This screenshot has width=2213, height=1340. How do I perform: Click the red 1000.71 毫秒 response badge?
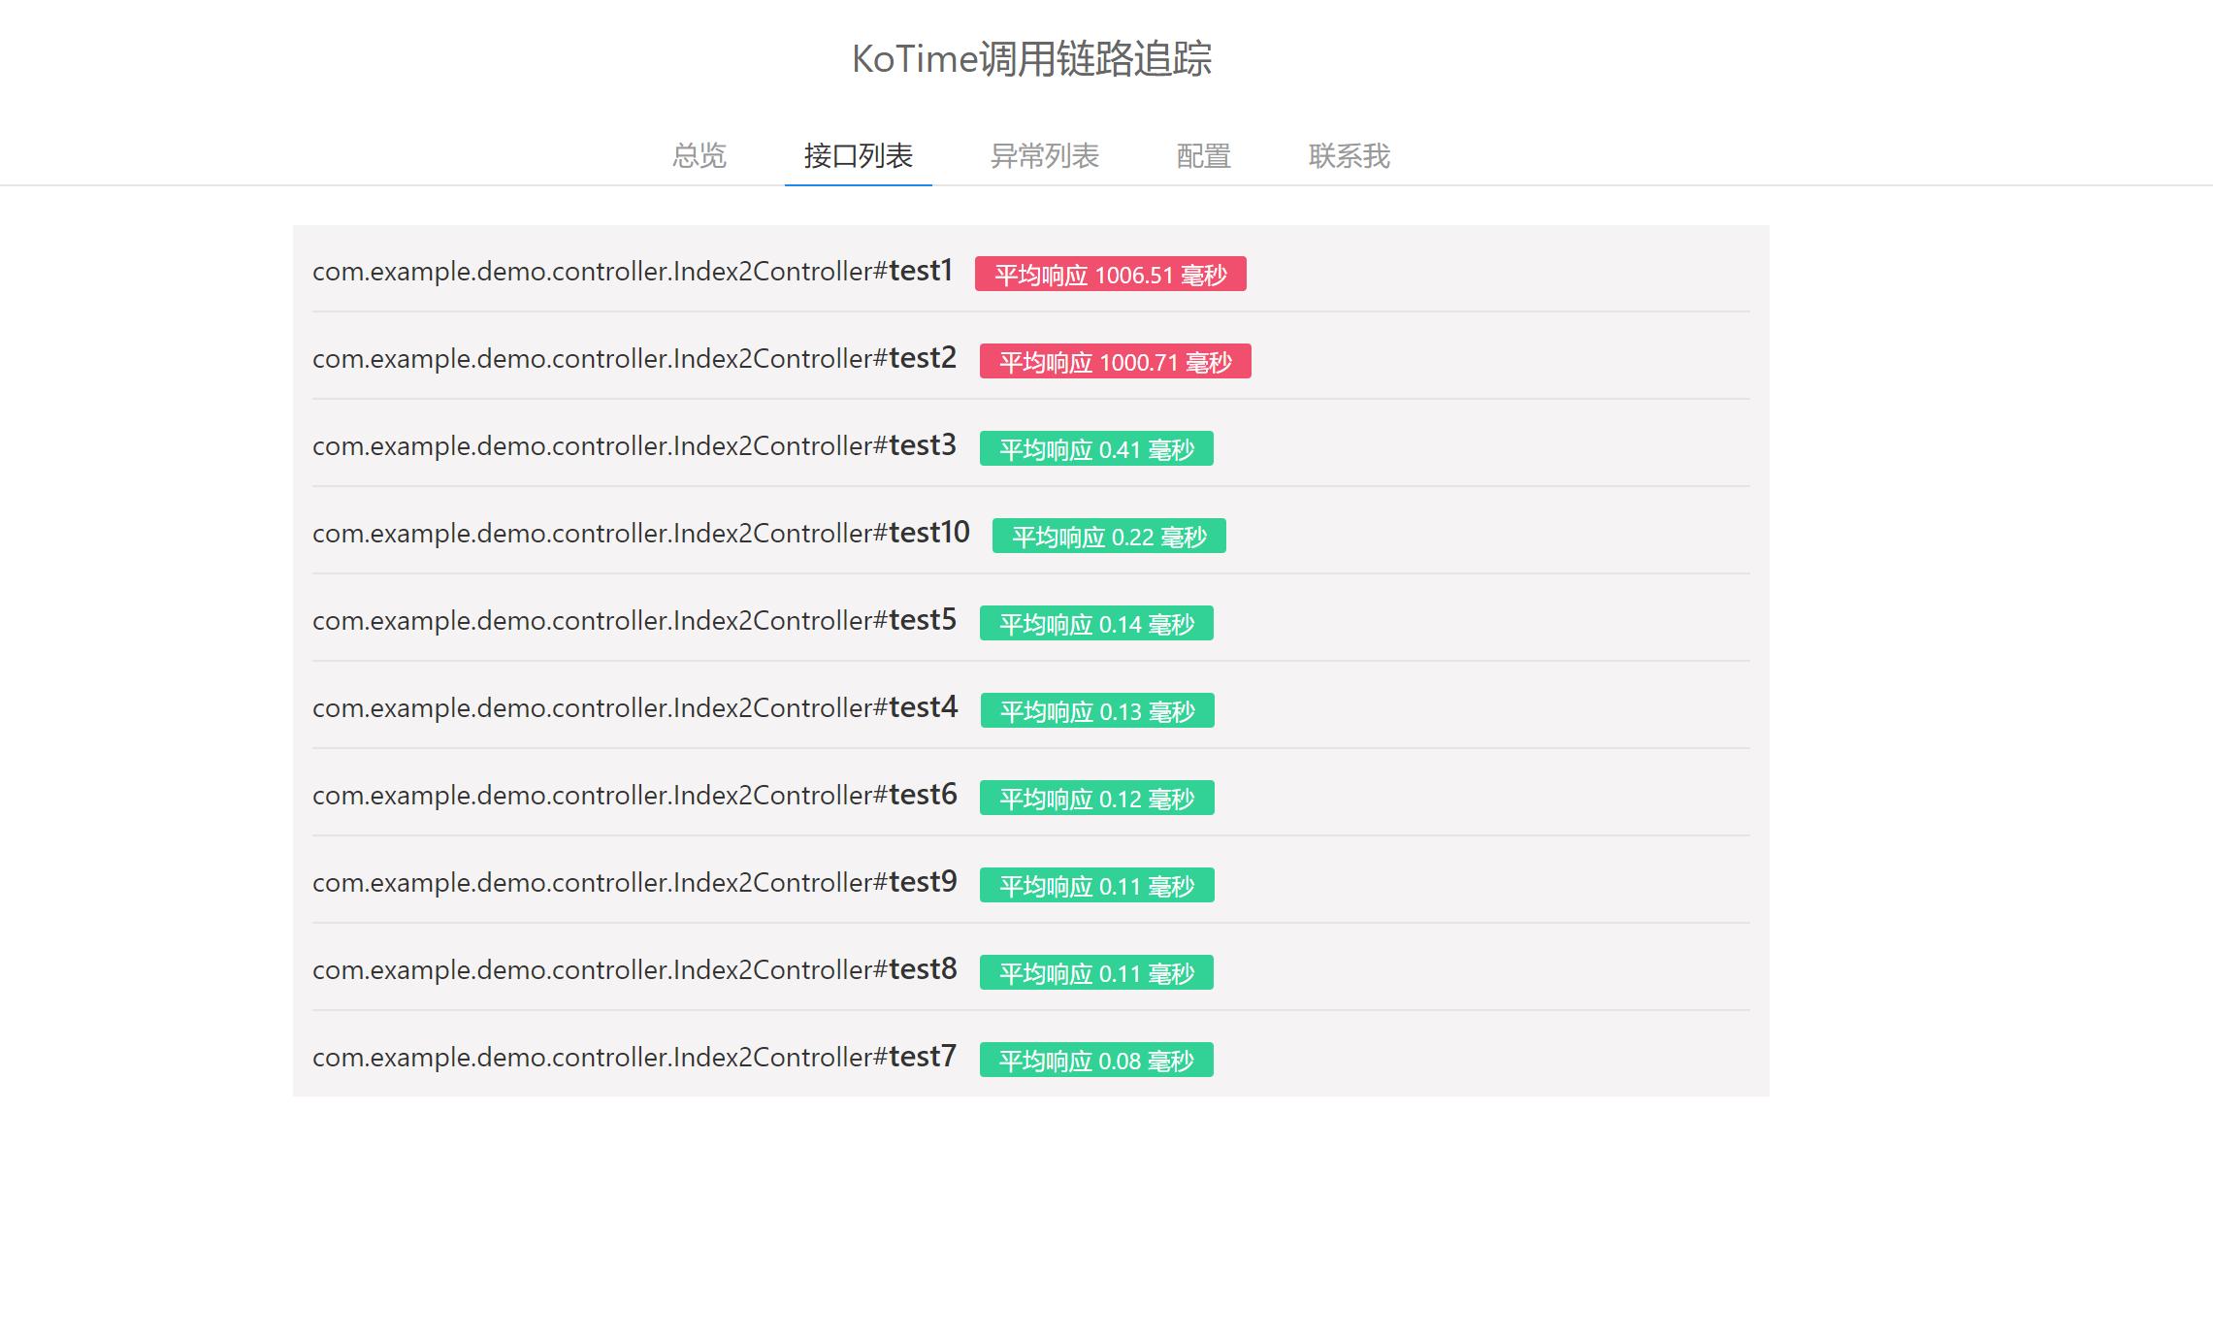coord(1115,361)
